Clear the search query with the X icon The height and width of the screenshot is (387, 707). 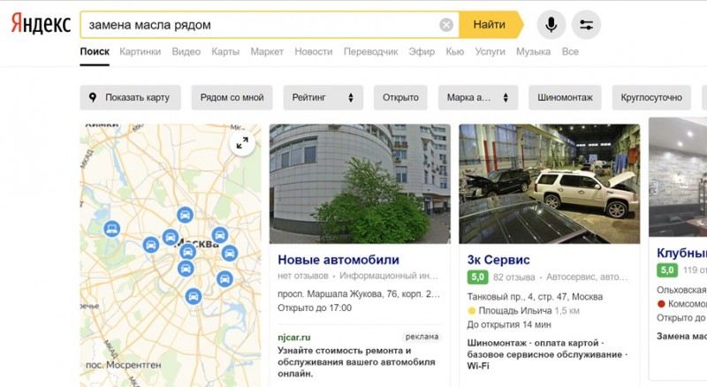click(446, 25)
